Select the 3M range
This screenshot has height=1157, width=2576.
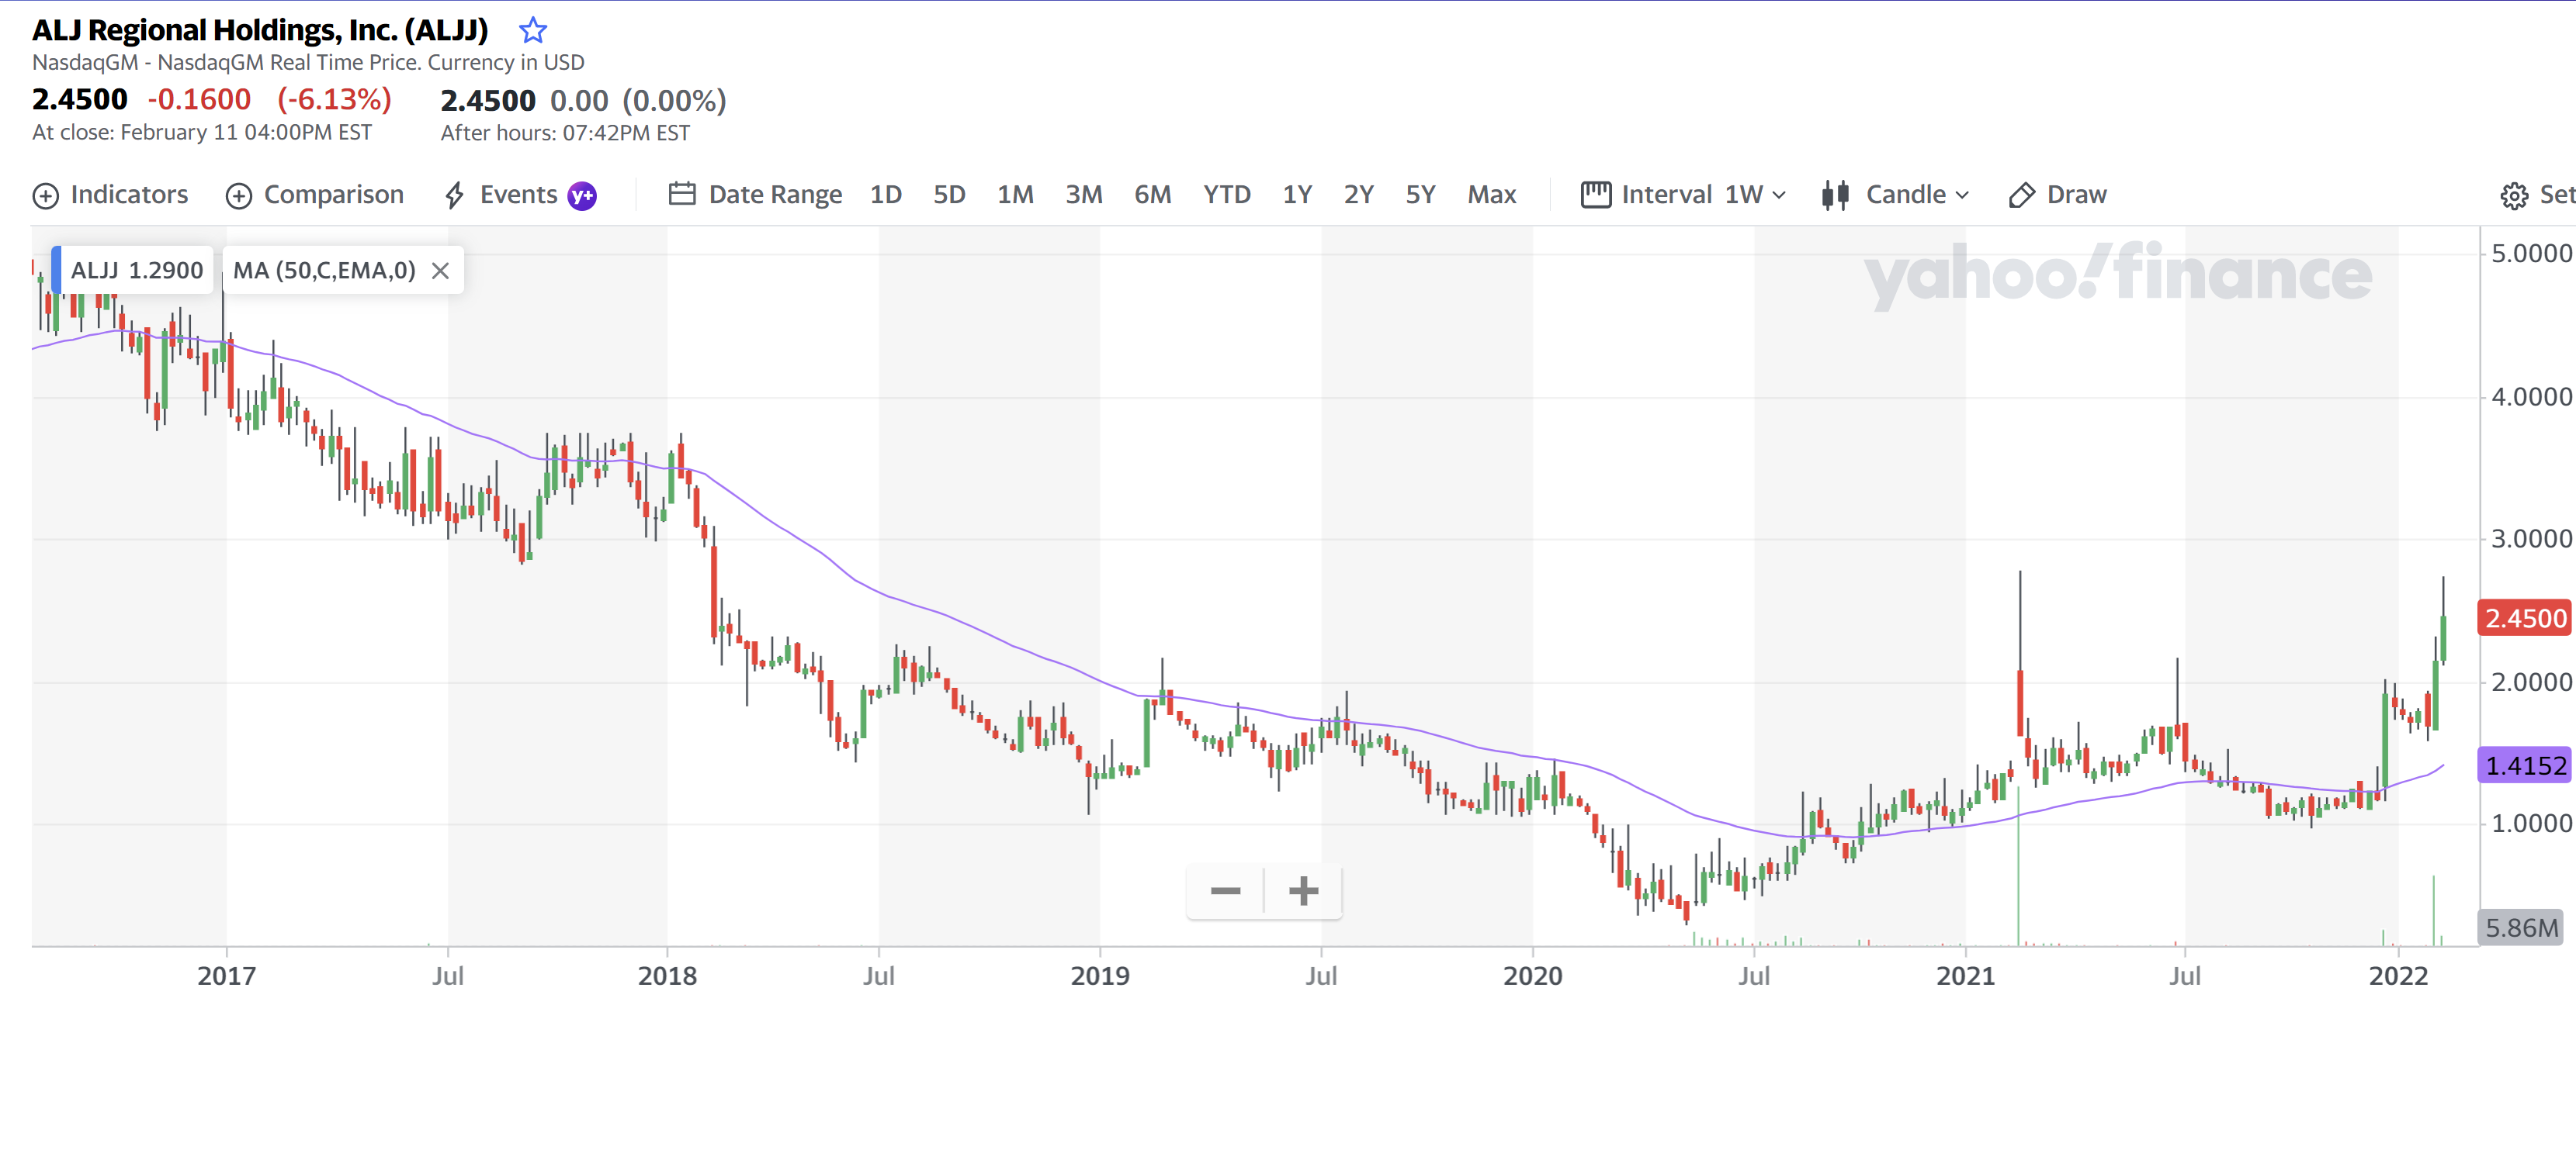(1084, 195)
